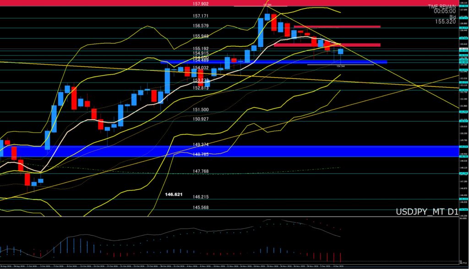Click the 154.032 price level label
Screen dimensions: 469x269
point(201,68)
